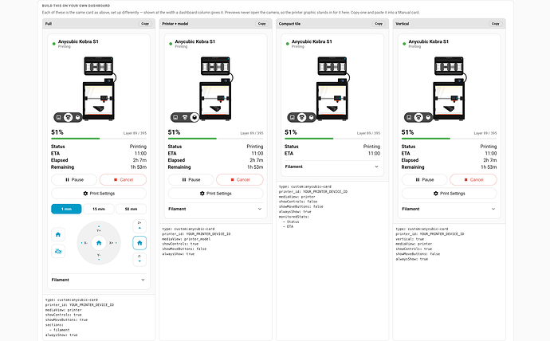
Task: Click the XY home icon in jog wheel center
Action: pyautogui.click(x=99, y=242)
